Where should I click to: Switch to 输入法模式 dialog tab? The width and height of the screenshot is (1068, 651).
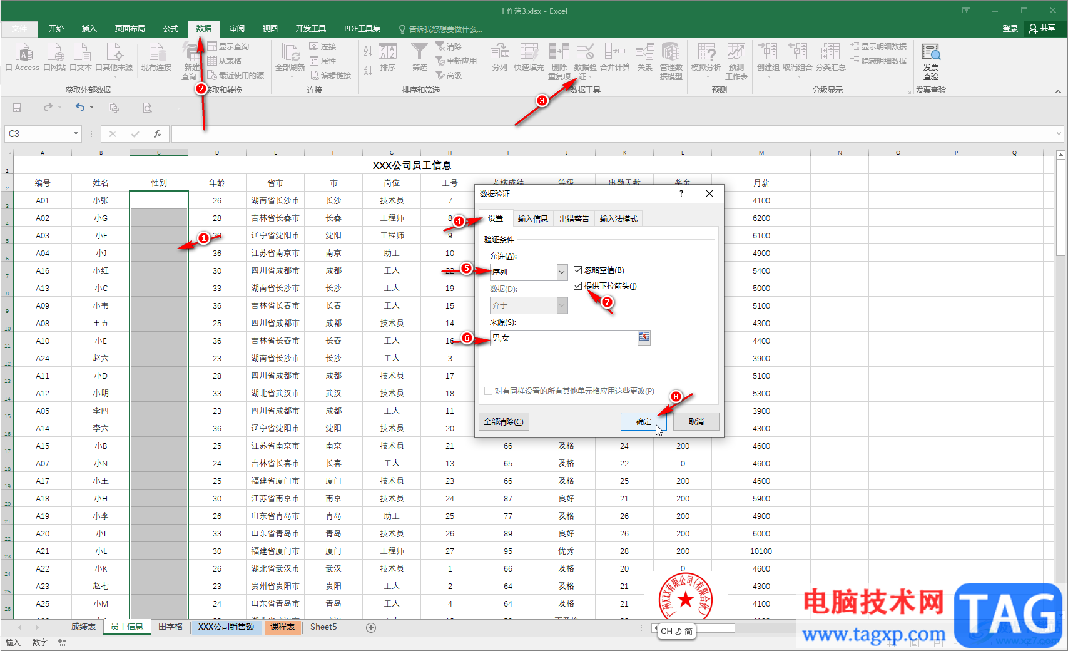pyautogui.click(x=619, y=218)
